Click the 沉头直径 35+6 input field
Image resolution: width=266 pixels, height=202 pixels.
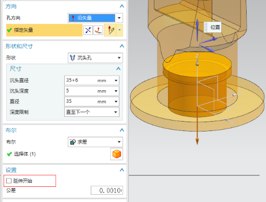tap(92, 80)
